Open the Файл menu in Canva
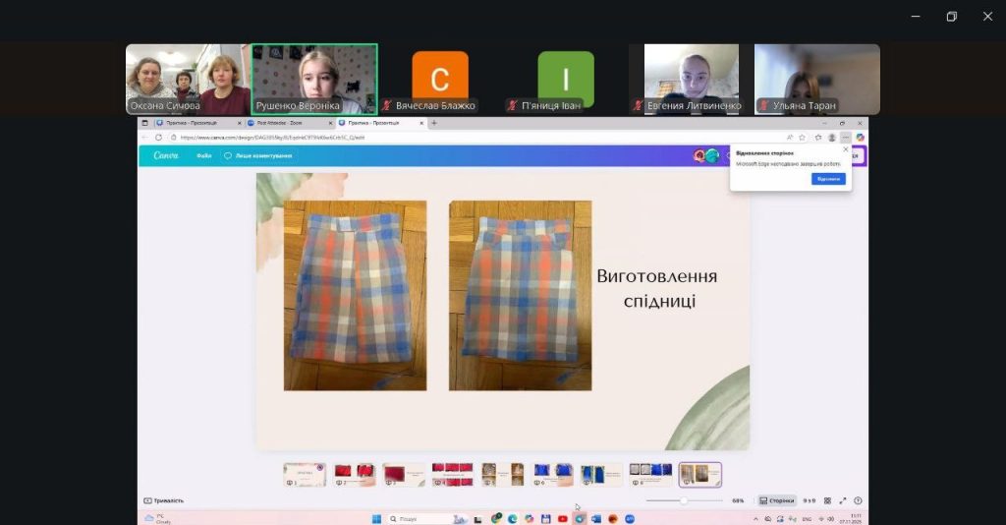This screenshot has width=1006, height=525. click(203, 155)
